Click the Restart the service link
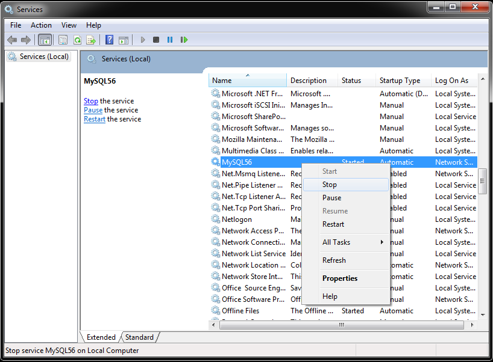493x362 pixels. click(94, 119)
